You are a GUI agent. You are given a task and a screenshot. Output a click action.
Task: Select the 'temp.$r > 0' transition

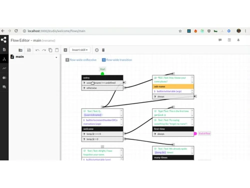pos(102,139)
